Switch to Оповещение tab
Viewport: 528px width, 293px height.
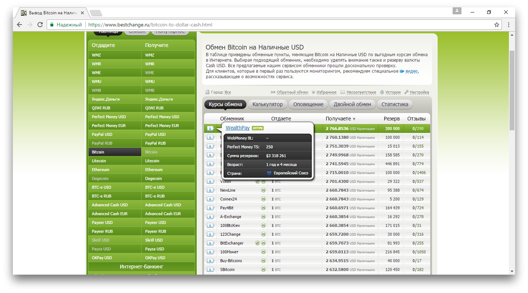click(308, 104)
